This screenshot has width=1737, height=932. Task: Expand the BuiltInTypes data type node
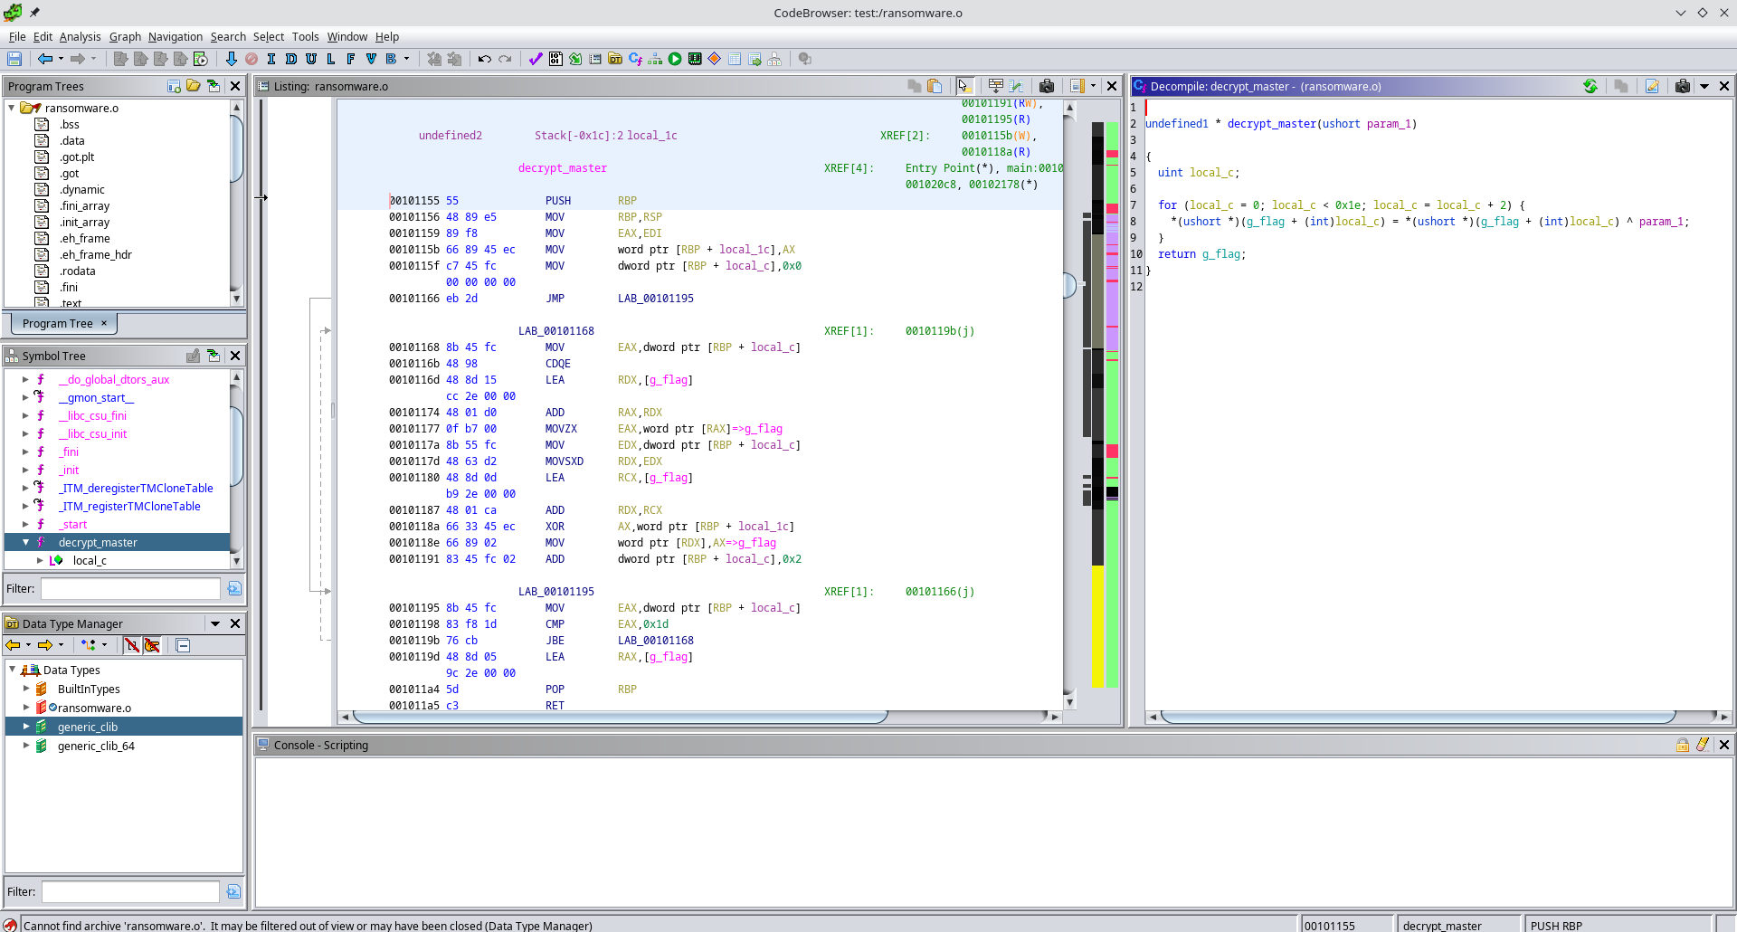25,689
